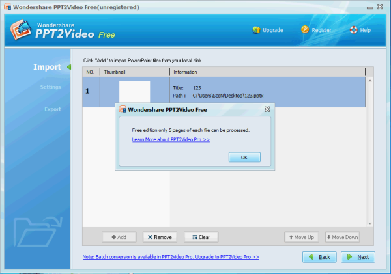Open the Register option
391x274 pixels.
click(316, 30)
